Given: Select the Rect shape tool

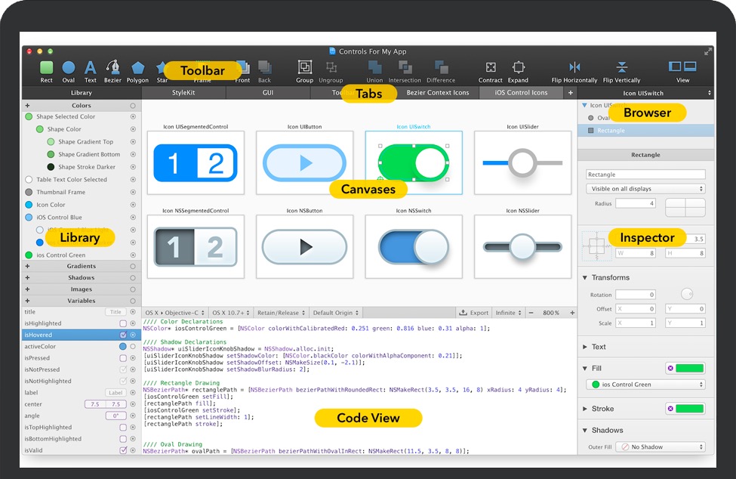Looking at the screenshot, I should 47,69.
